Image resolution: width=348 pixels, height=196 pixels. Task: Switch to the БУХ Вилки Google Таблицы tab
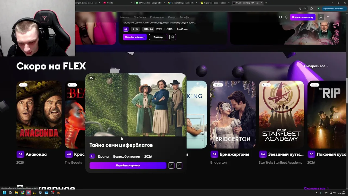[150, 3]
